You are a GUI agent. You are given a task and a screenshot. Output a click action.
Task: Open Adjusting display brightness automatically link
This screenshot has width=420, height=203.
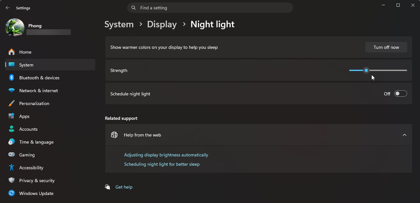point(166,155)
